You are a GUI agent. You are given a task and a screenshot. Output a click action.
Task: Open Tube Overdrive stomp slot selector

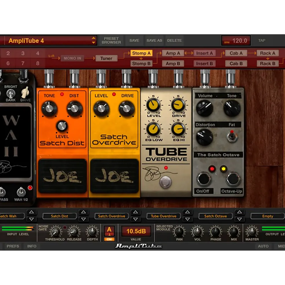coord(163,216)
